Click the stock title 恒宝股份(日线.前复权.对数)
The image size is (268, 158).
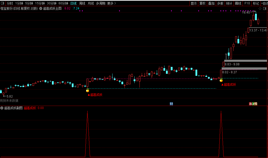click(x=19, y=8)
